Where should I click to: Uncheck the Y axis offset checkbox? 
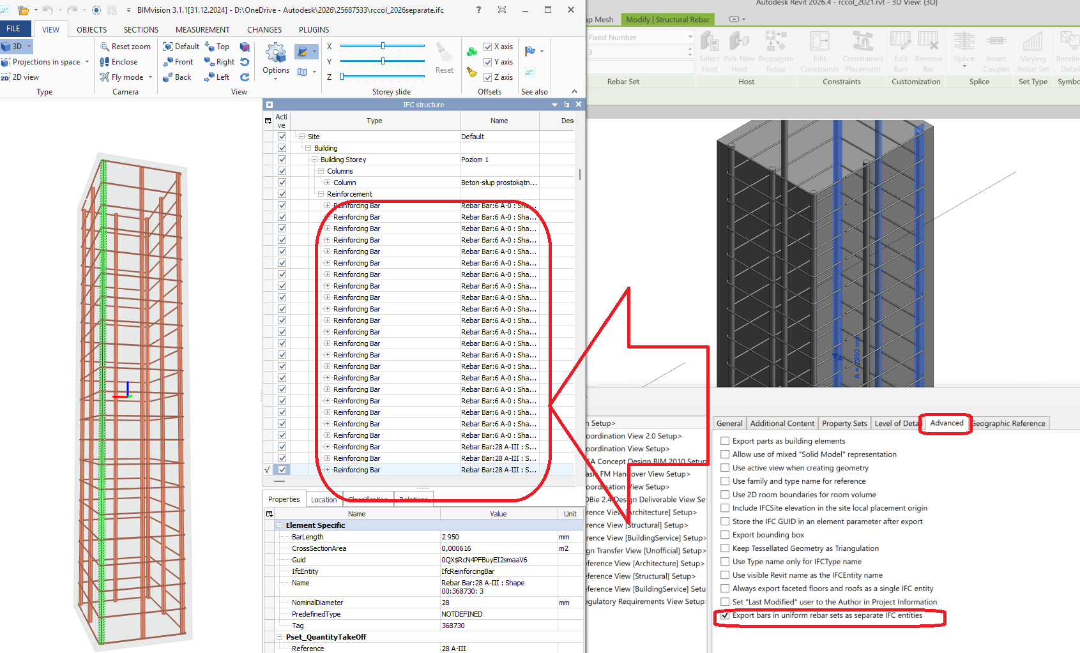point(488,62)
